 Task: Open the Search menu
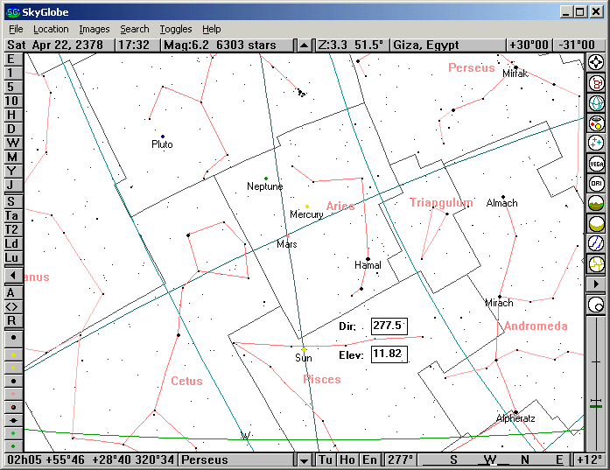(135, 29)
